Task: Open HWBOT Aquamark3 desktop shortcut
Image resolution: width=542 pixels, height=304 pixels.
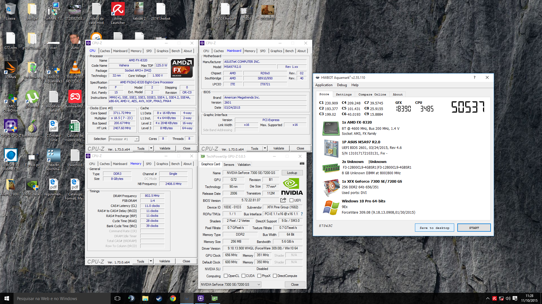Action: [x=53, y=72]
